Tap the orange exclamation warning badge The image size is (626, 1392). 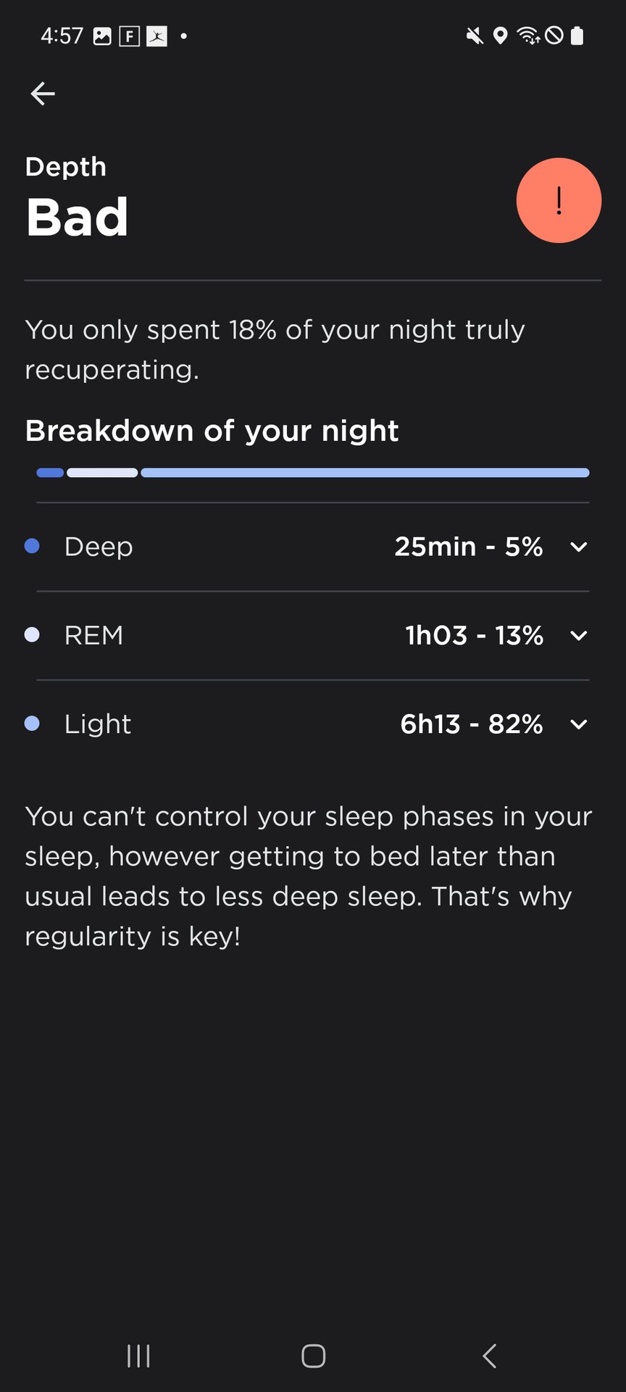coord(559,201)
